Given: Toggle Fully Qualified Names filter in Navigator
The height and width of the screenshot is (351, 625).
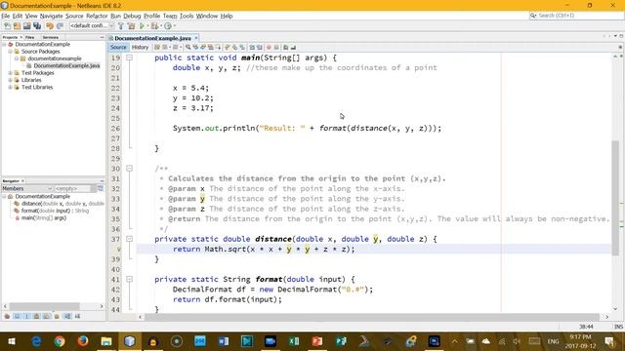Looking at the screenshot, I should 57,316.
